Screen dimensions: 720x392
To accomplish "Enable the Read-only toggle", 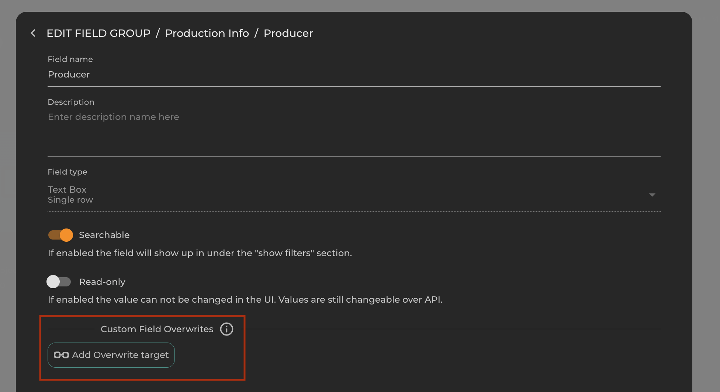I will tap(59, 282).
